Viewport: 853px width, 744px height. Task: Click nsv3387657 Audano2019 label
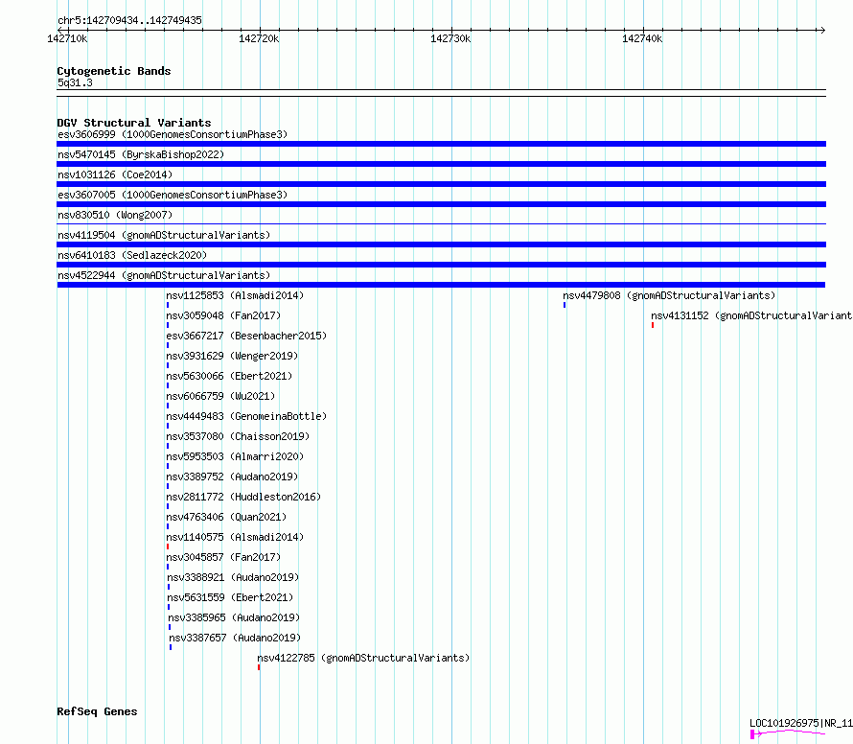coord(235,638)
